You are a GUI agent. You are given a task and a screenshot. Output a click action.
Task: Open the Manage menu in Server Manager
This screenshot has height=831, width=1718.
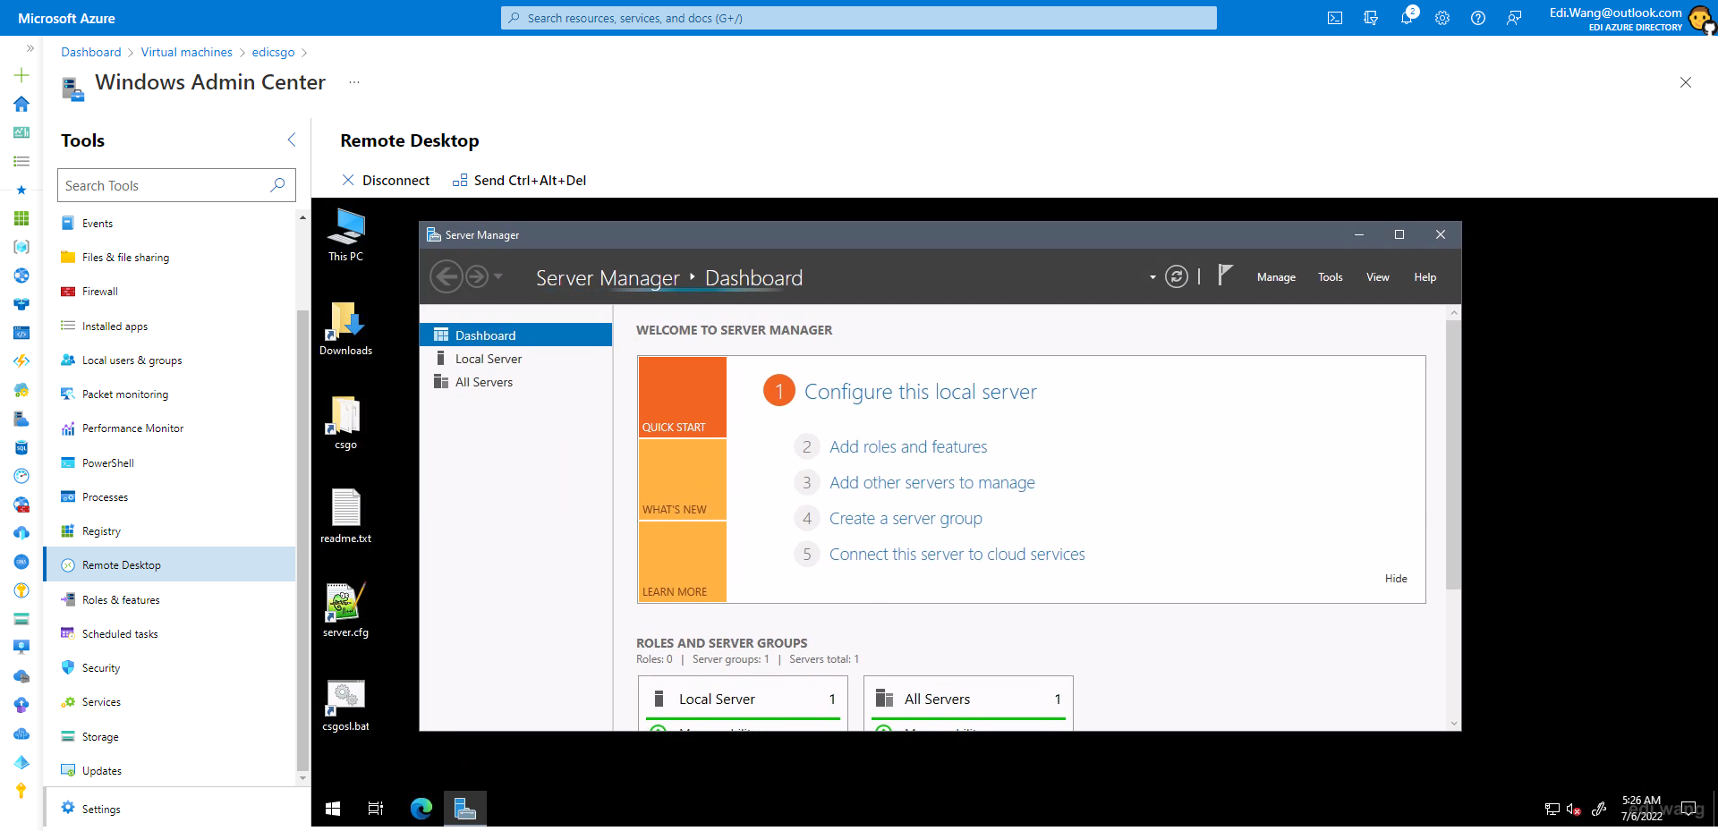coord(1276,277)
